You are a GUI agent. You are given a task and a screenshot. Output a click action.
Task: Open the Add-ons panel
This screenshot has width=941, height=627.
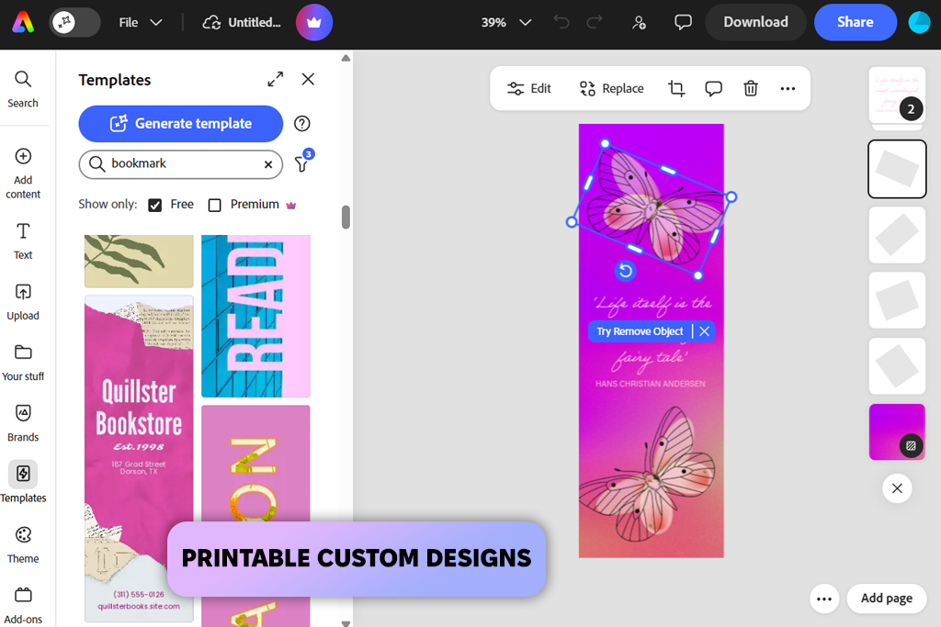(x=23, y=605)
